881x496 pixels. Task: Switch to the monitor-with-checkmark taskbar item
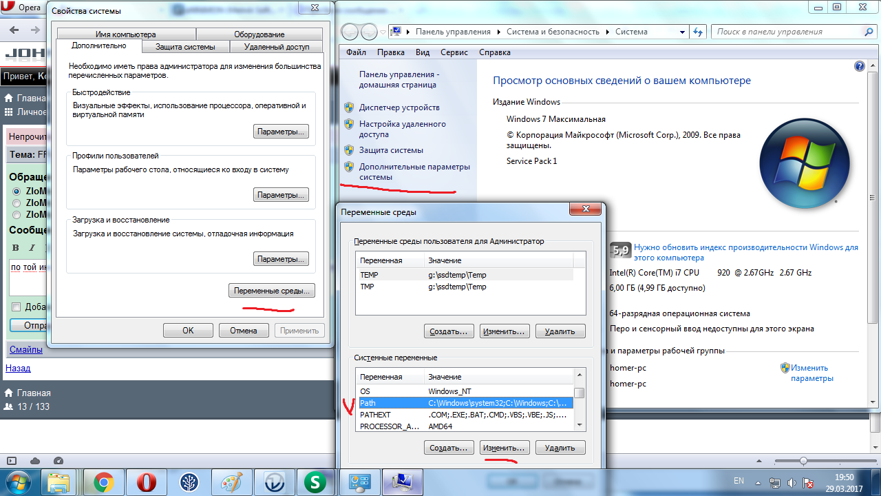[x=402, y=482]
